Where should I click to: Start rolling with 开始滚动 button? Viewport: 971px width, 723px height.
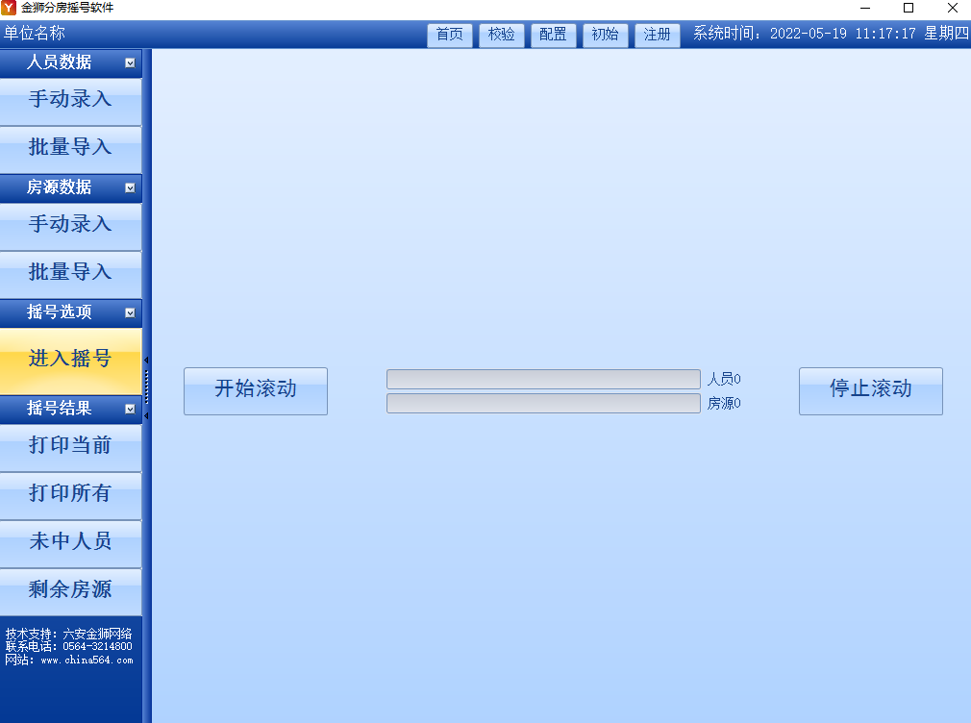click(x=256, y=391)
